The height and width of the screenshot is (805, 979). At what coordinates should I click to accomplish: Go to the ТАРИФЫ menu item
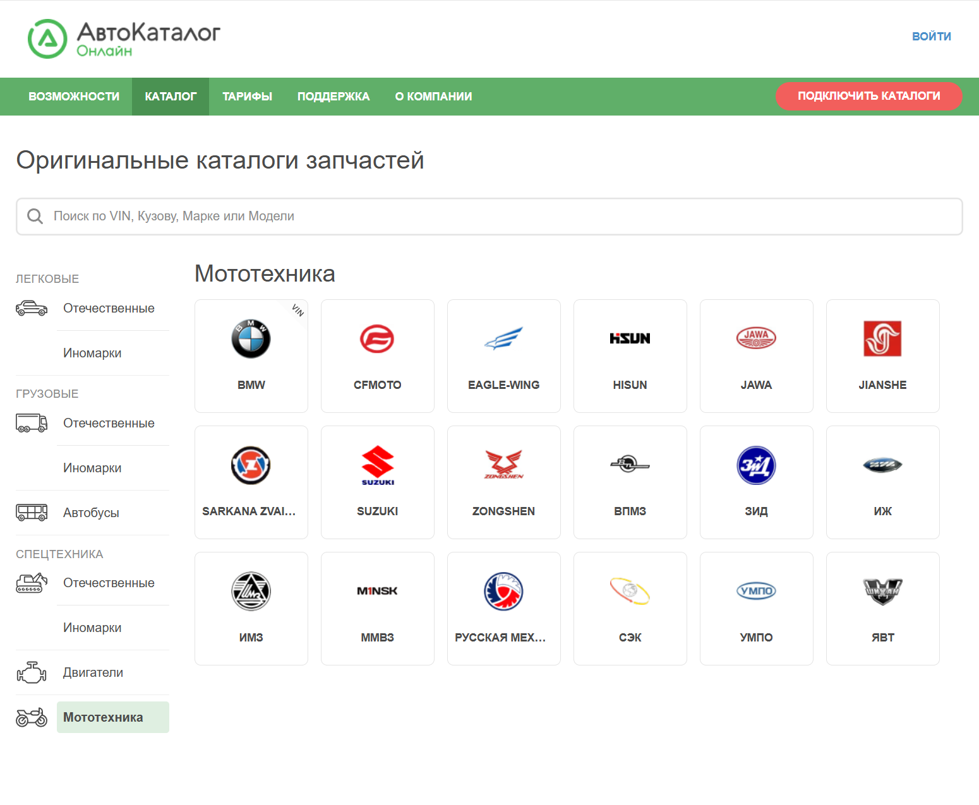click(x=247, y=97)
